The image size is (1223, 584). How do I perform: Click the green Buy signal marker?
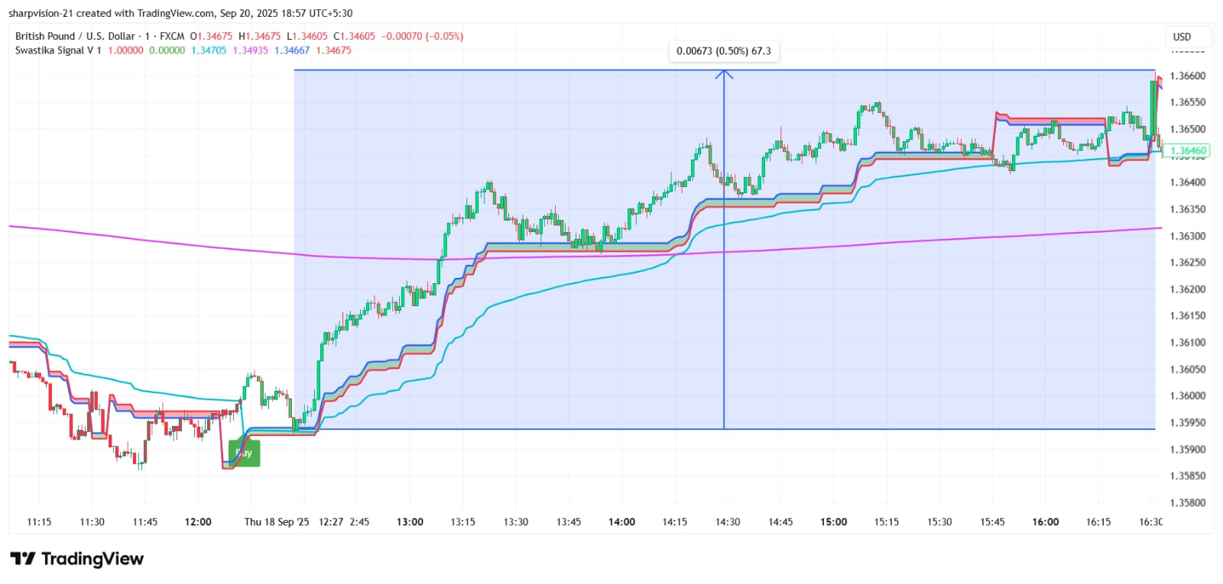click(245, 453)
